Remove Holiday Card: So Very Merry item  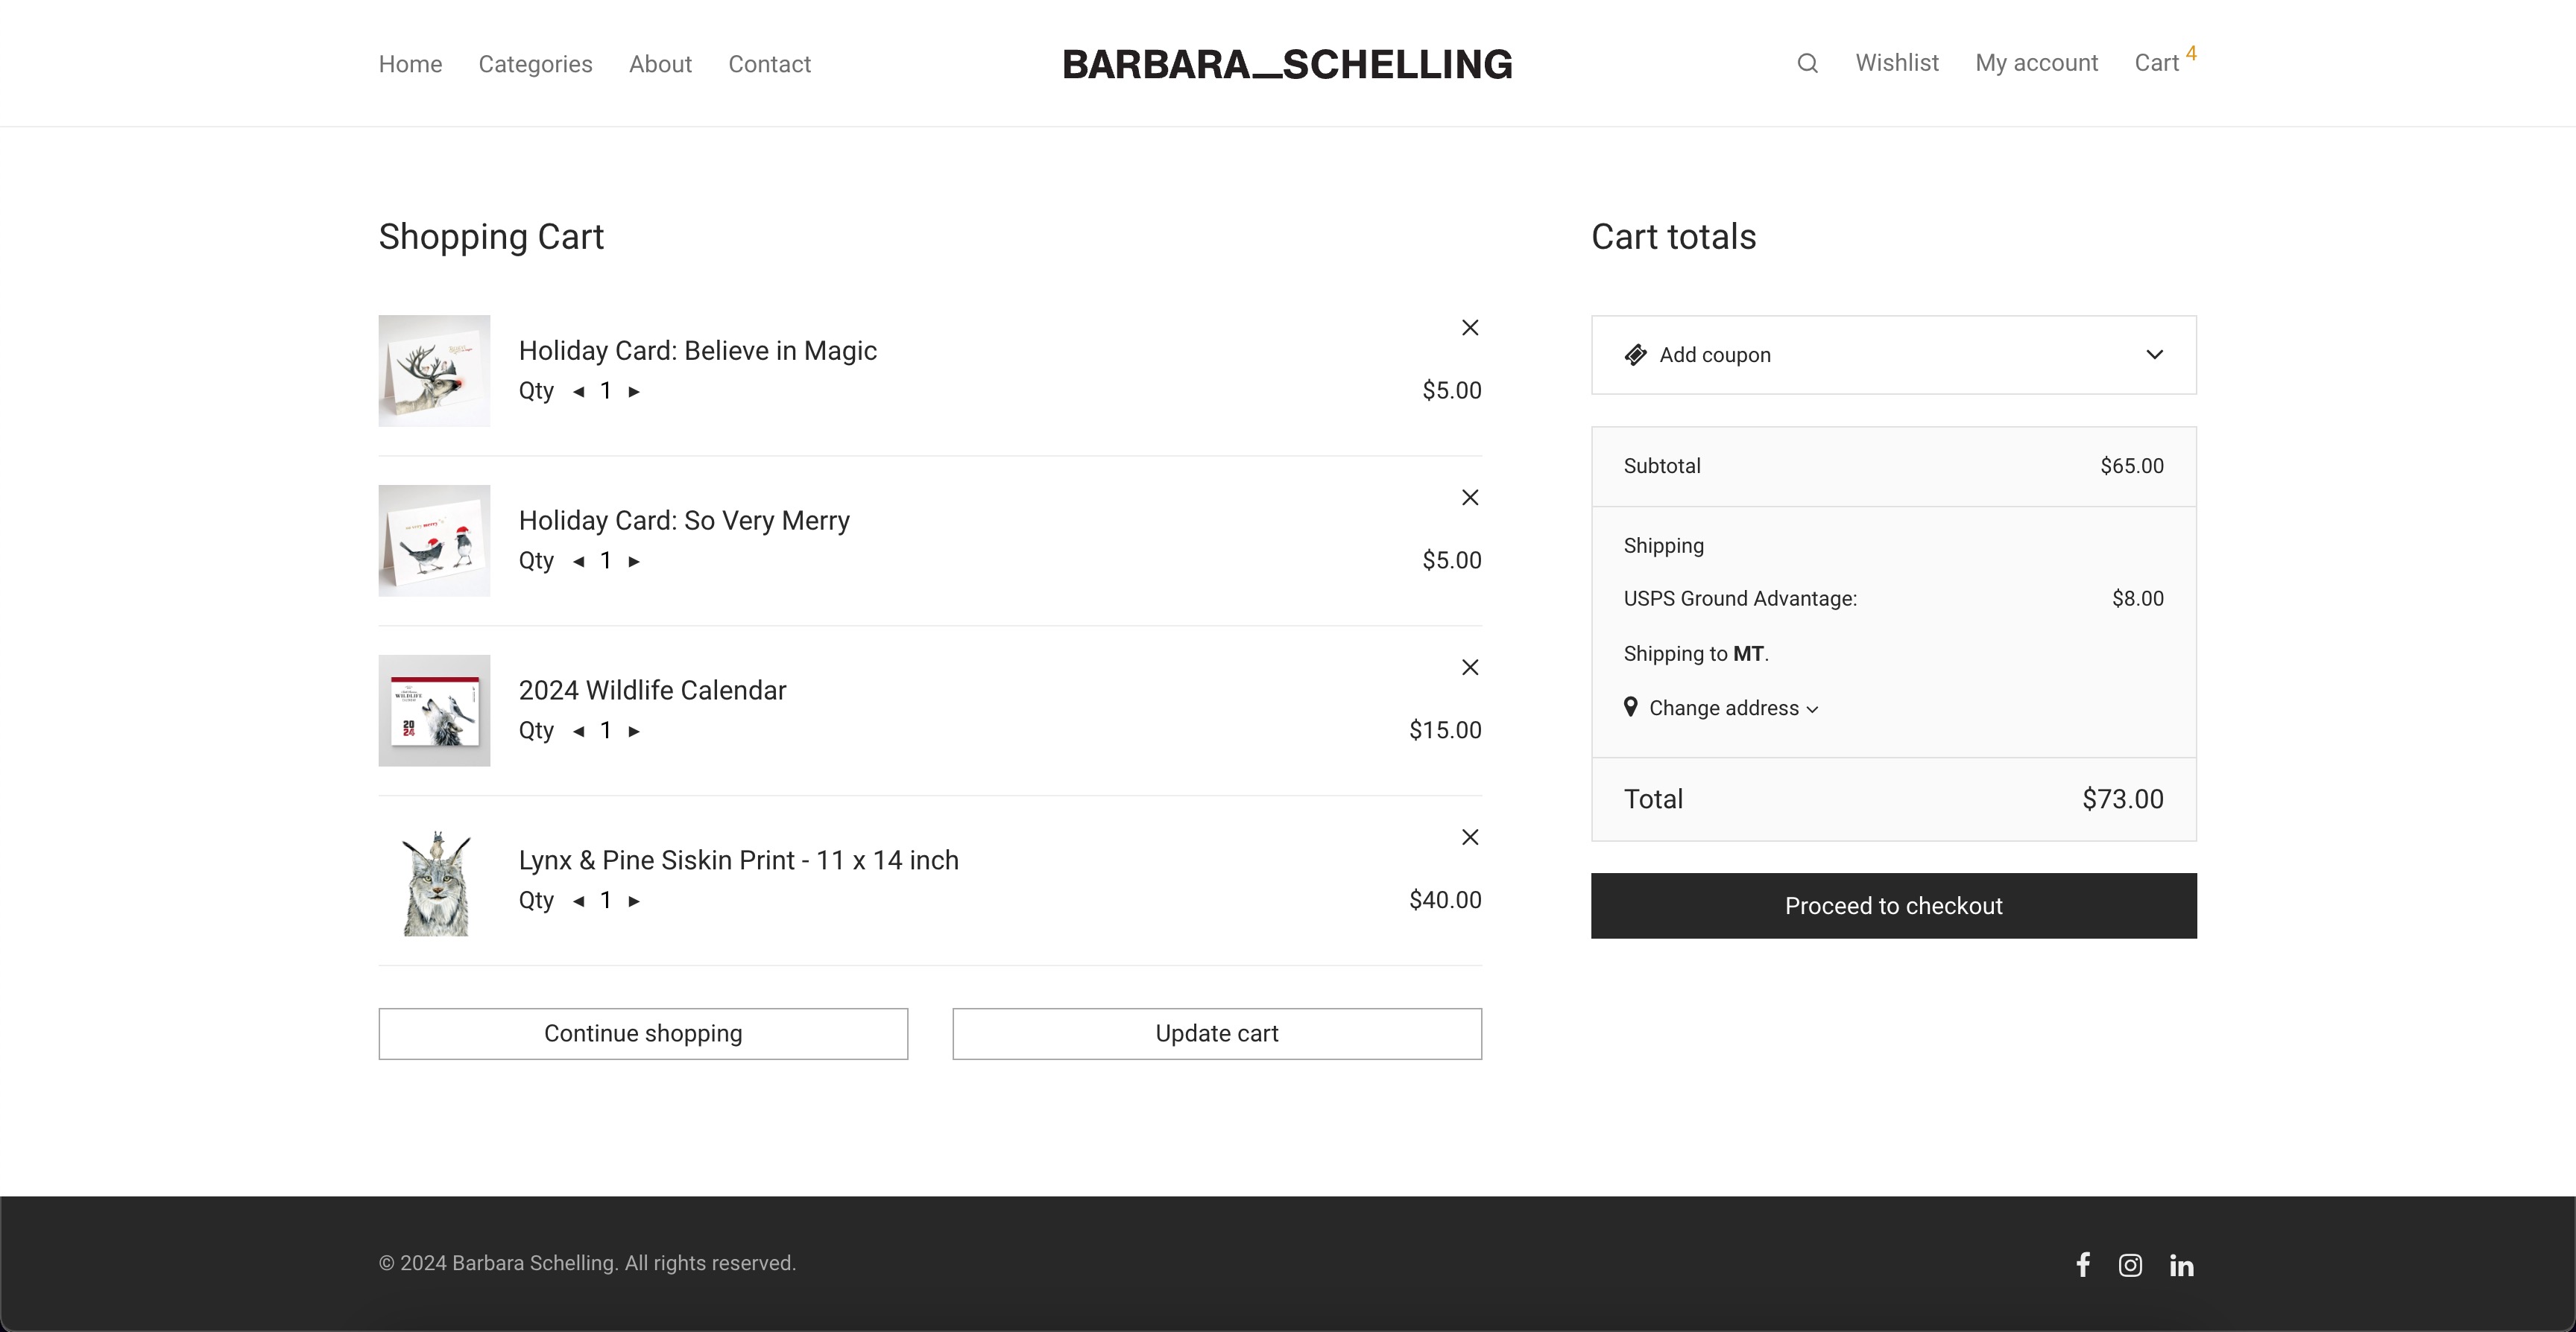coord(1469,498)
